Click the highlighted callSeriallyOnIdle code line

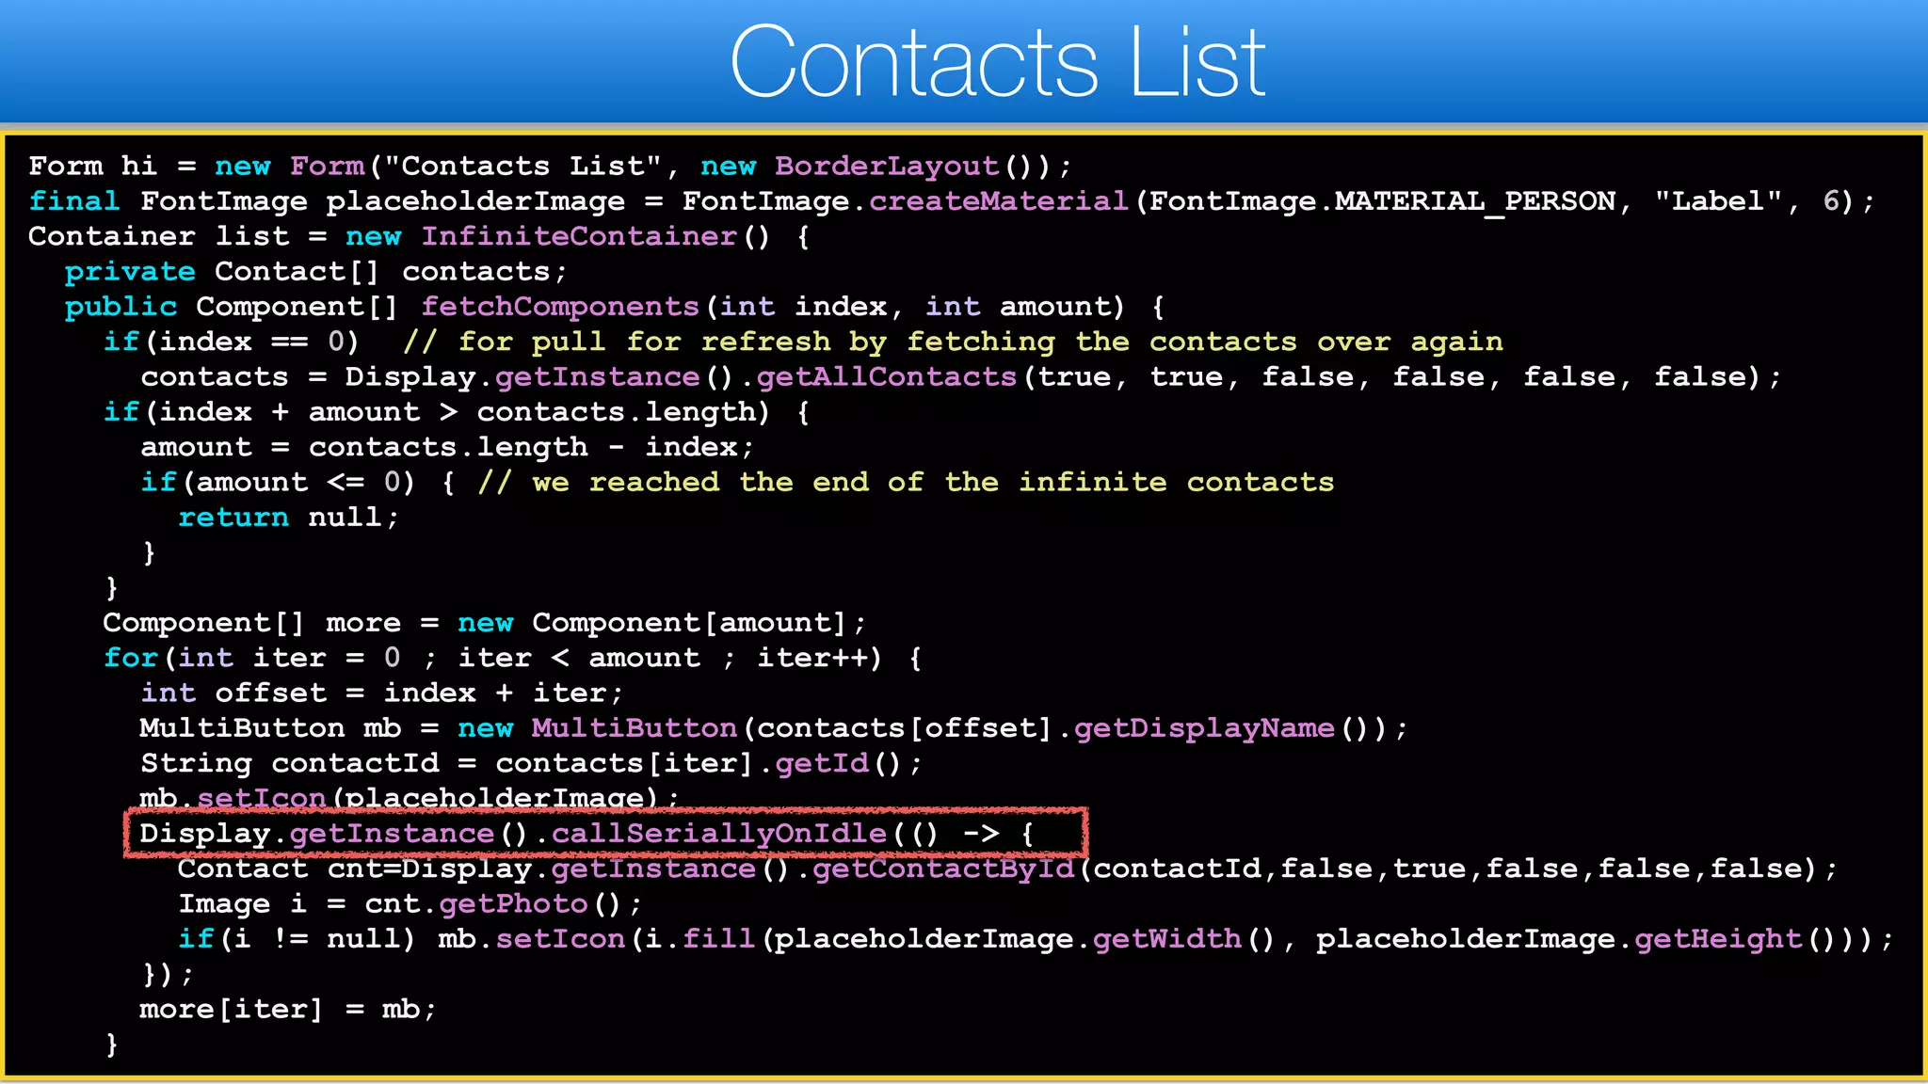coord(604,834)
